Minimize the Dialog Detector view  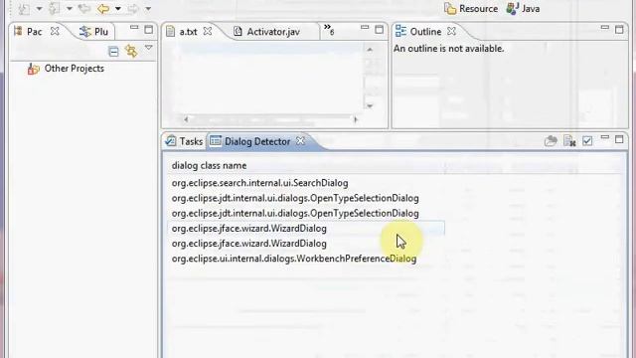click(x=605, y=138)
